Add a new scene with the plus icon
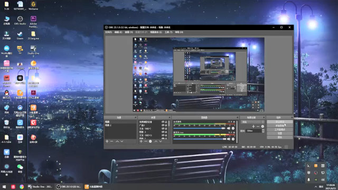Screen dimensions: 338x190 tap(107, 141)
